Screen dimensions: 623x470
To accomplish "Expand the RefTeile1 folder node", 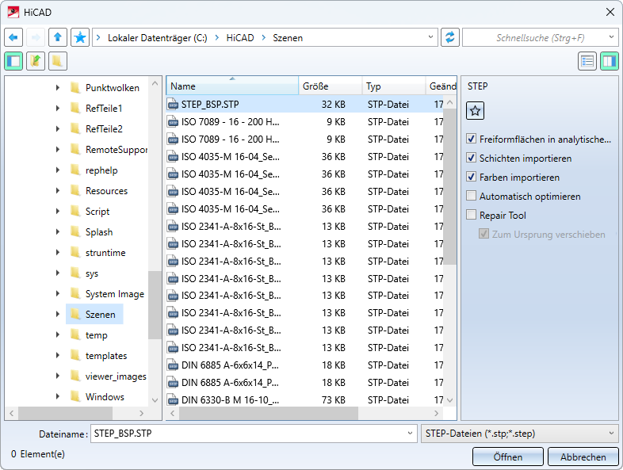I will [x=58, y=108].
